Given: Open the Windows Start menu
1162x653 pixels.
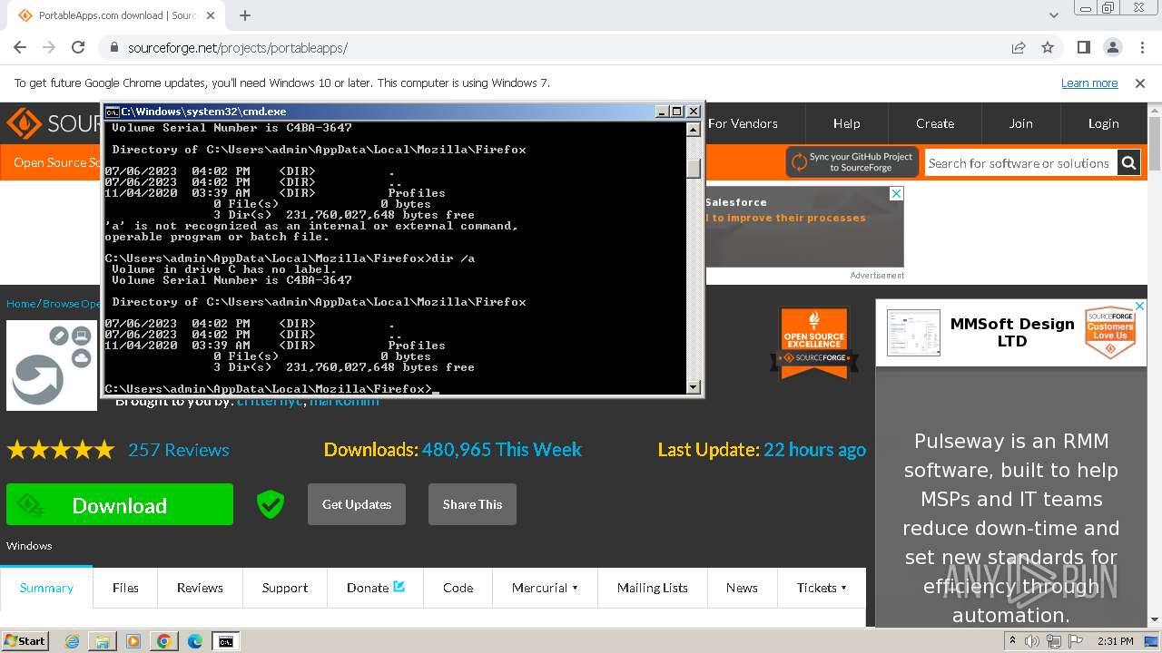Looking at the screenshot, I should coord(25,641).
